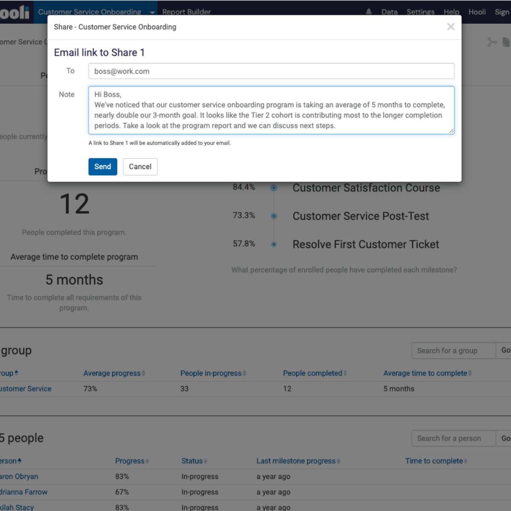Screen dimensions: 511x511
Task: Open Aaron Obryan's profile link
Action: 19,477
